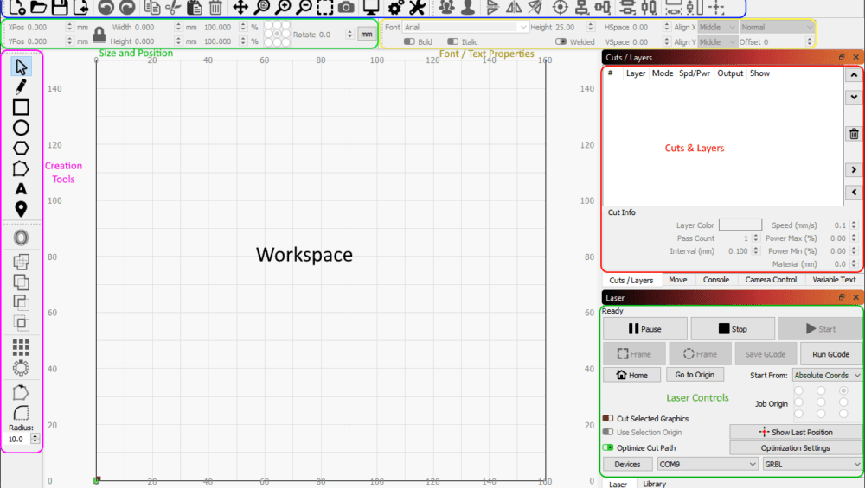Image resolution: width=865 pixels, height=488 pixels.
Task: Click the Select arrow tool
Action: [x=21, y=67]
